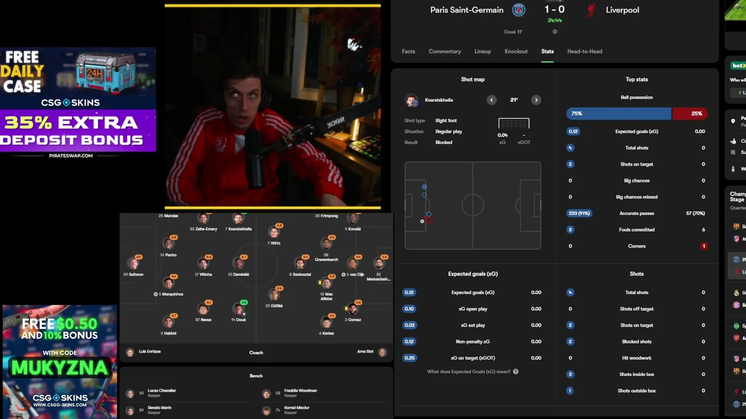Open the Facts tab

pos(409,51)
